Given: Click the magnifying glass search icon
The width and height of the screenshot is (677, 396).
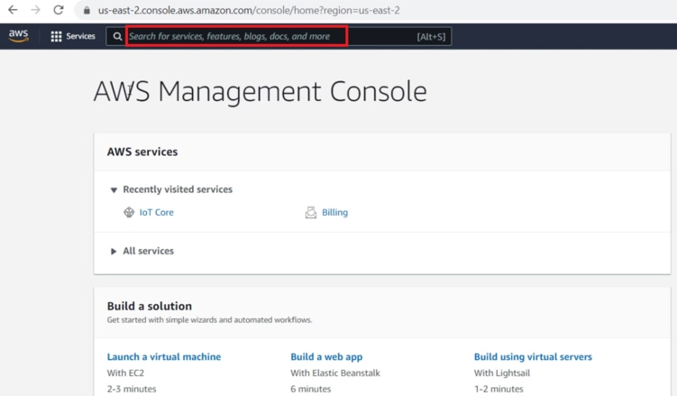Looking at the screenshot, I should [117, 36].
